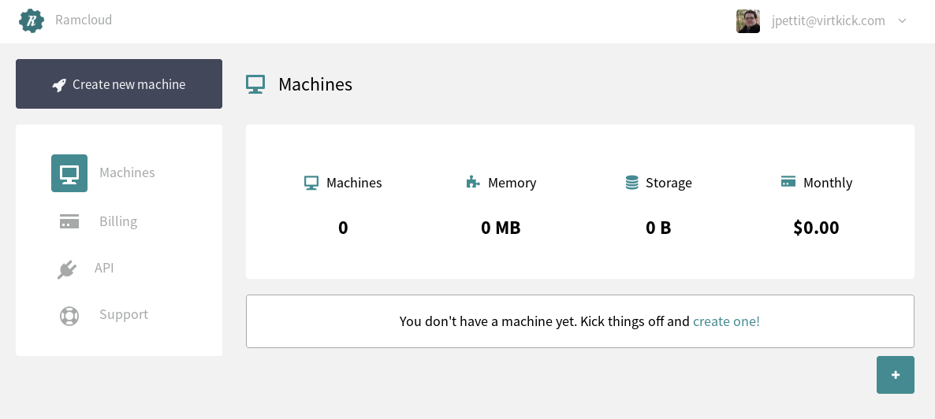Click the $0.00 monthly value
The height and width of the screenshot is (419, 935).
(x=816, y=228)
